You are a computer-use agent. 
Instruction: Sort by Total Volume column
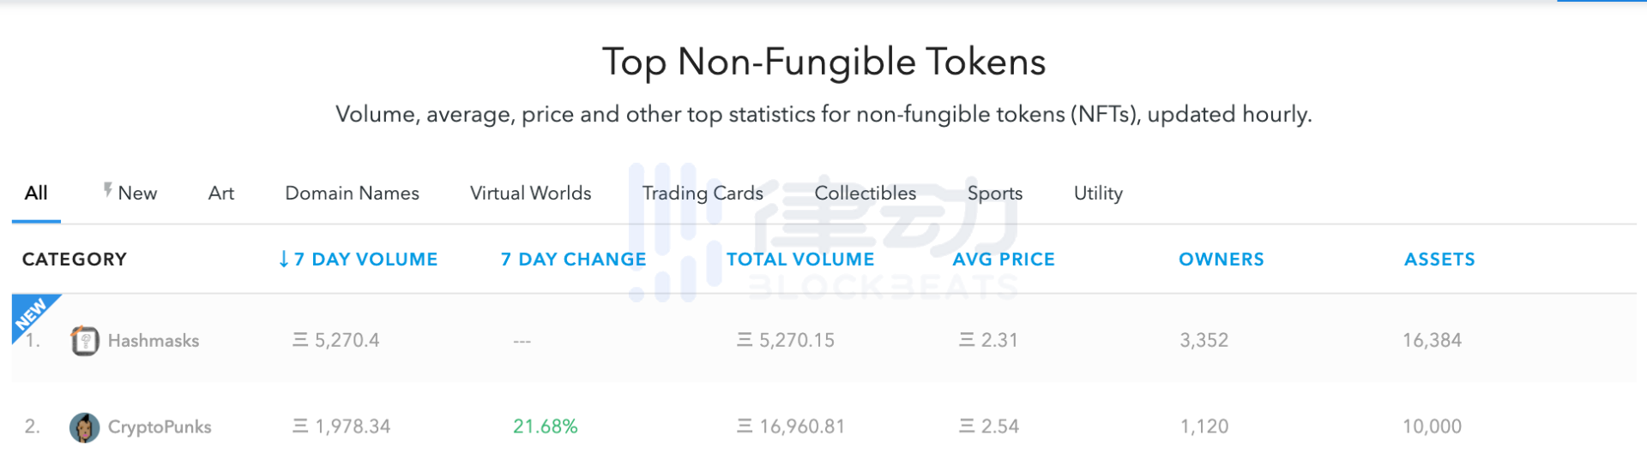[x=800, y=259]
